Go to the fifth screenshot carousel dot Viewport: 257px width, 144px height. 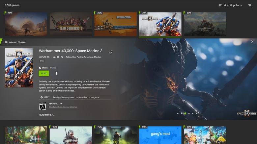click(x=193, y=113)
